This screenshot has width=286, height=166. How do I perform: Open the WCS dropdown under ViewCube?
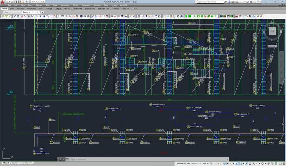(x=272, y=45)
